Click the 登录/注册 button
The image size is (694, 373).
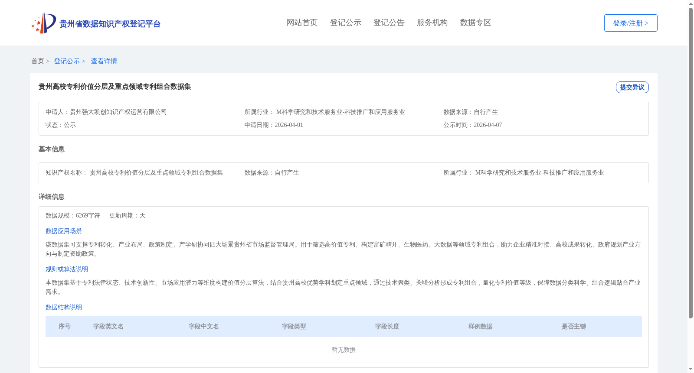(x=631, y=23)
